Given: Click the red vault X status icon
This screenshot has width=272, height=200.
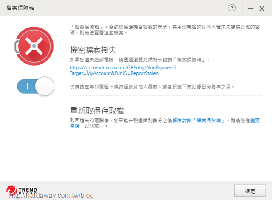Looking at the screenshot, I should click(34, 46).
